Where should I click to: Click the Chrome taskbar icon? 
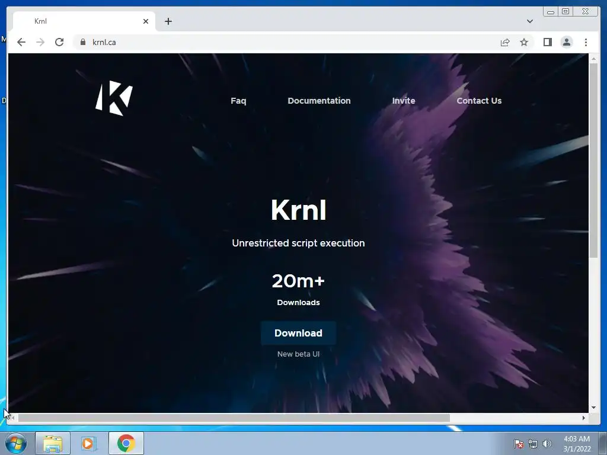pos(126,443)
